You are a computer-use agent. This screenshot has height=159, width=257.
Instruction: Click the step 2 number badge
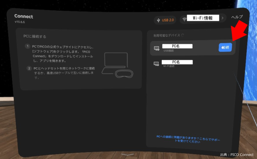pos(29,69)
